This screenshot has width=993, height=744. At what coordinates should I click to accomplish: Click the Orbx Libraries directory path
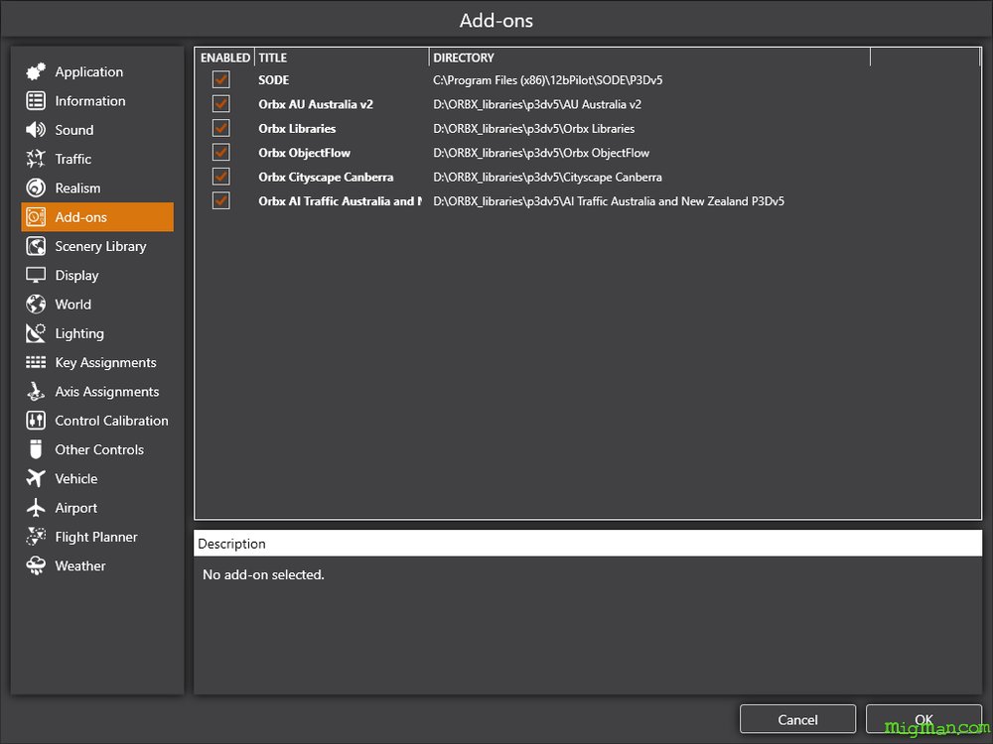(534, 128)
